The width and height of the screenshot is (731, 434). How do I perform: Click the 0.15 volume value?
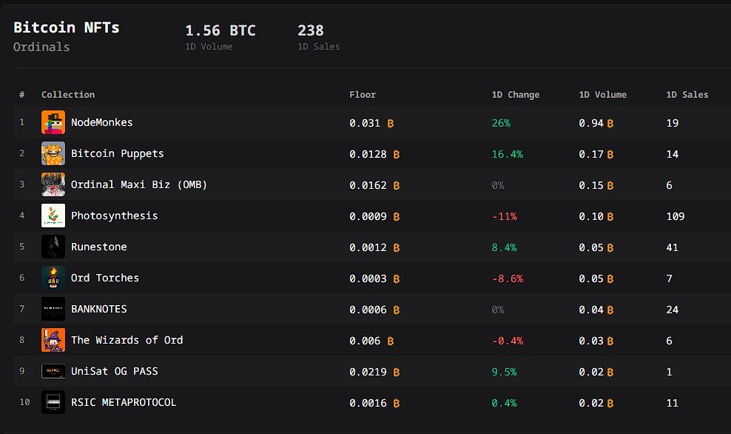pos(591,185)
